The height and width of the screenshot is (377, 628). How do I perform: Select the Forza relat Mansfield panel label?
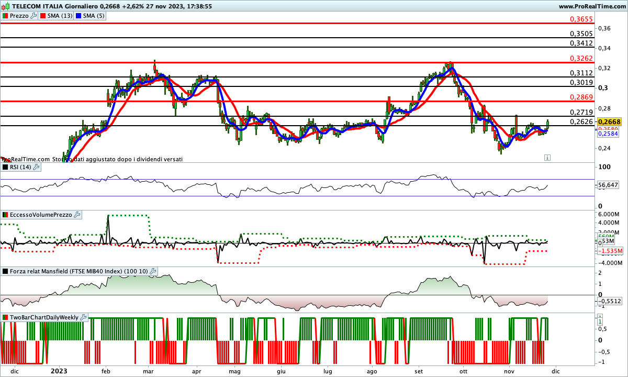tap(78, 271)
